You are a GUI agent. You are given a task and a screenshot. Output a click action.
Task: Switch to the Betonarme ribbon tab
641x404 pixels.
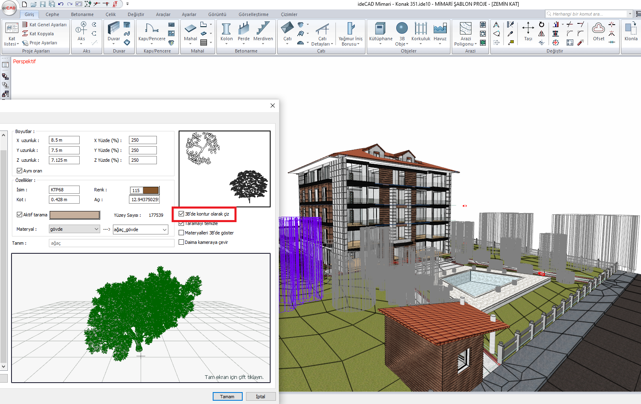(x=82, y=14)
